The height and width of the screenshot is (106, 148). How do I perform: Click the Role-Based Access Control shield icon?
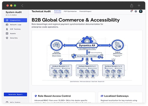tap(36, 96)
